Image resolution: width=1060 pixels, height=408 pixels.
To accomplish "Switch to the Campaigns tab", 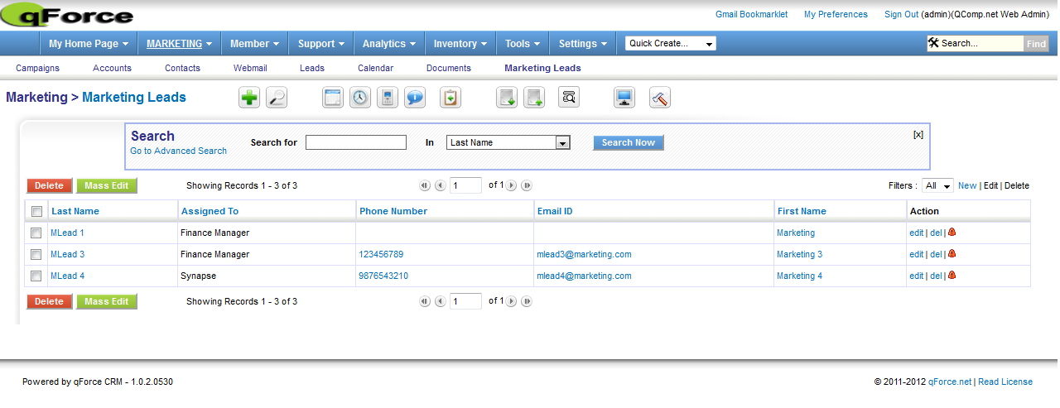I will [37, 68].
